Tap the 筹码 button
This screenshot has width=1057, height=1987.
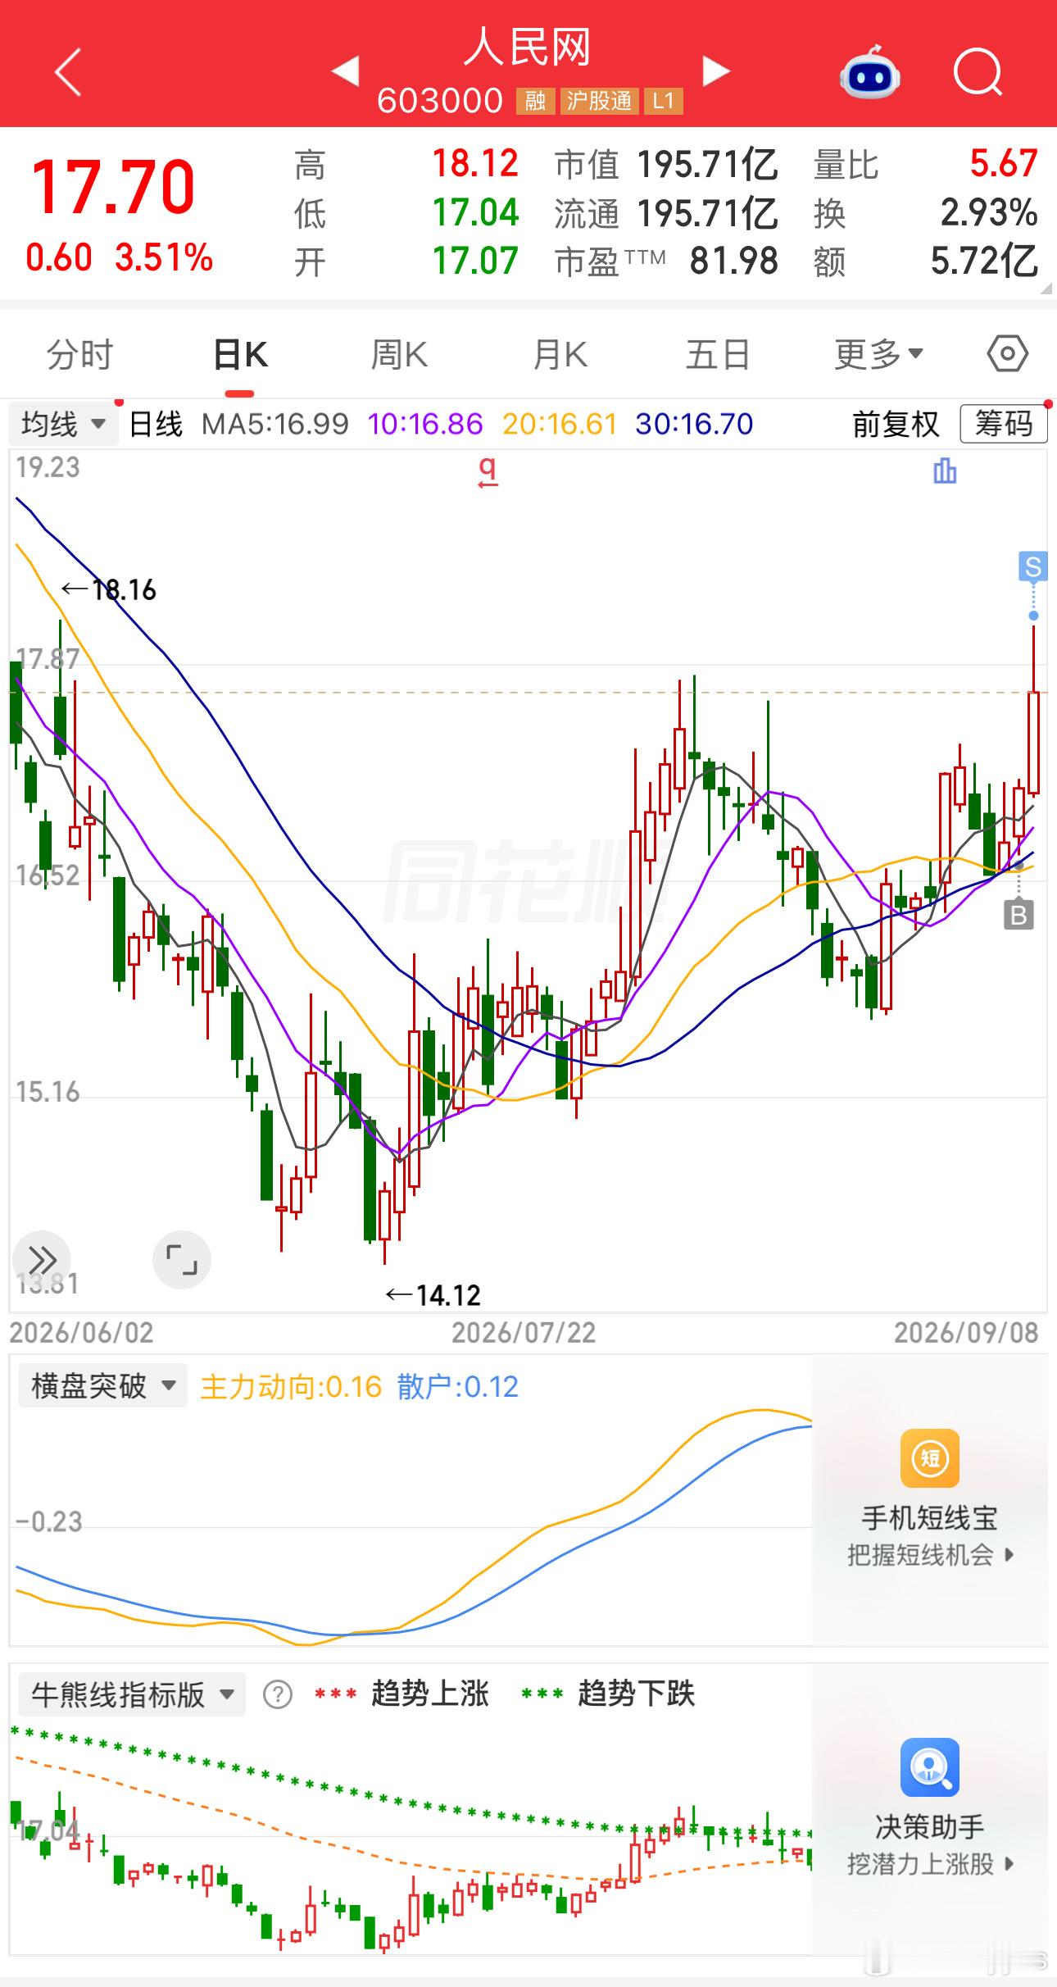(x=1004, y=424)
